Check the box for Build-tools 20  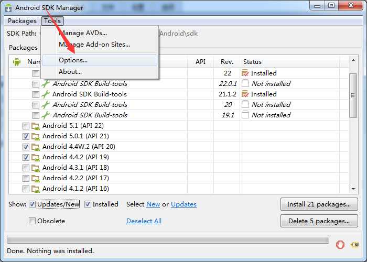[x=36, y=105]
